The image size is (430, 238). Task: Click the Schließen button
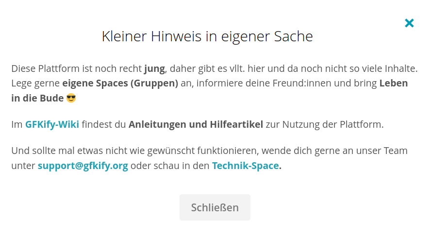pos(215,207)
